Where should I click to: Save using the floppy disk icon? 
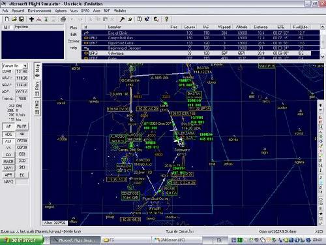coord(22,19)
